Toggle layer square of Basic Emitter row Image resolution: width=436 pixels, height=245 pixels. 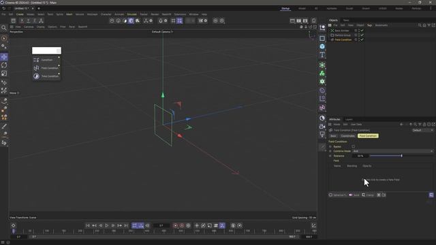click(356, 31)
